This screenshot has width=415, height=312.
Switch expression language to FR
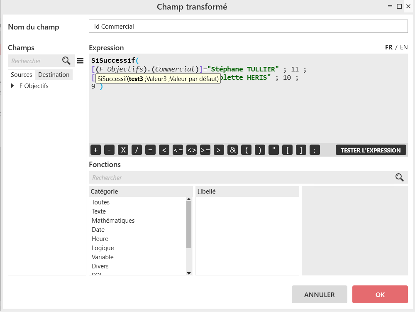point(388,47)
